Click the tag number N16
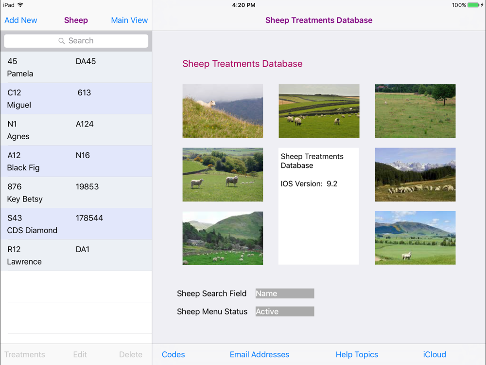This screenshot has width=486, height=365. [83, 155]
